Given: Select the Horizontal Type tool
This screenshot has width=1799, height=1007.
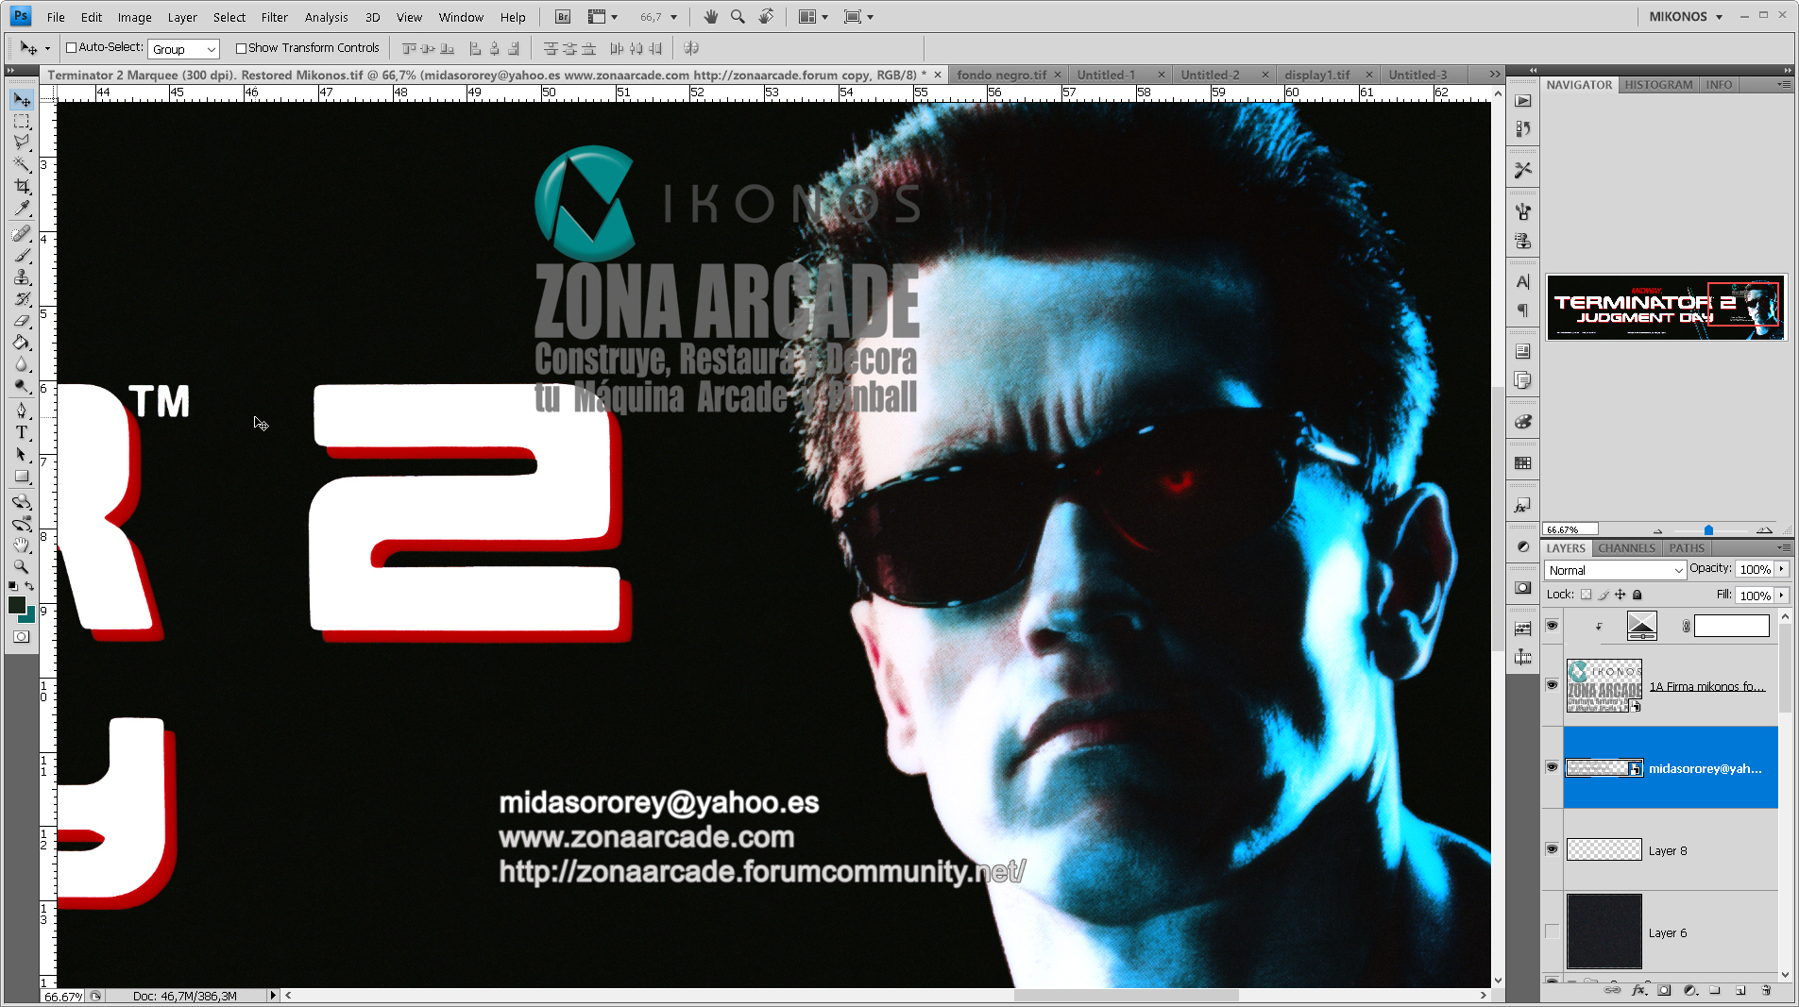Looking at the screenshot, I should coord(22,433).
